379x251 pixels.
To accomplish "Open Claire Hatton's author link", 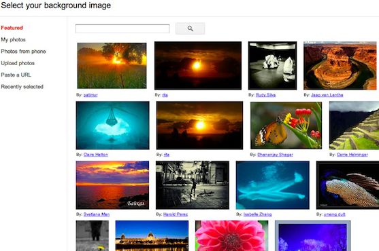I will tap(96, 155).
